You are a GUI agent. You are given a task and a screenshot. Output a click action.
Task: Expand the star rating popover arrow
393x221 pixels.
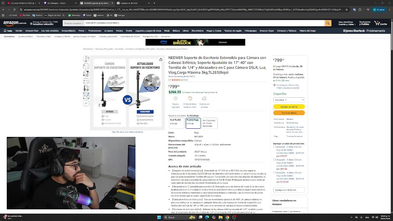[182, 80]
